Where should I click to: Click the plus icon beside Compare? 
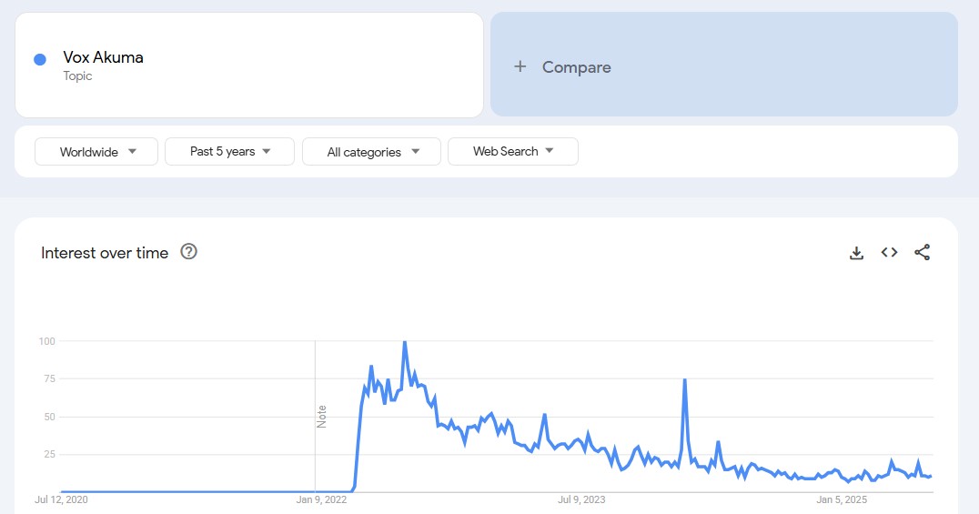click(520, 66)
